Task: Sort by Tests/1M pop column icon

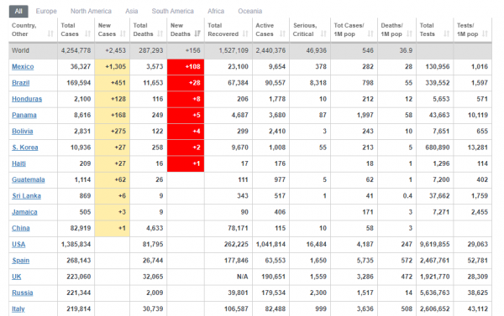Action: pos(485,34)
